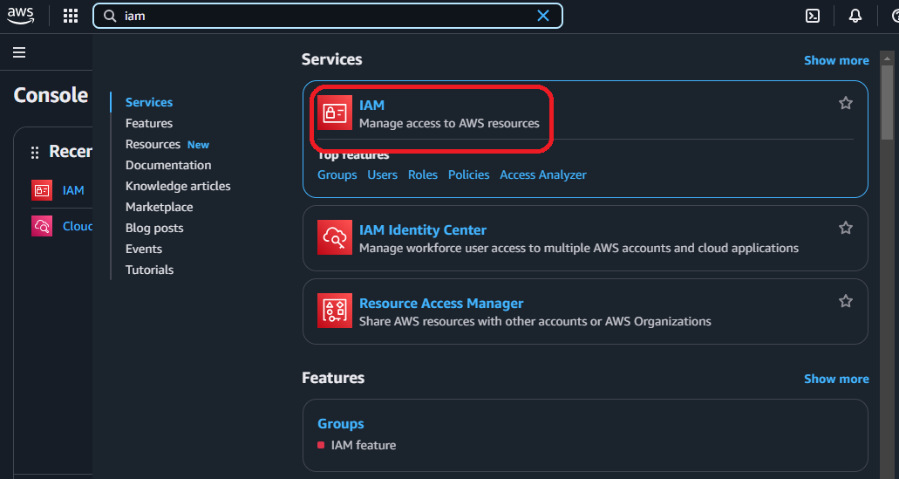Click inside the search input field
The image size is (899, 479).
[323, 16]
